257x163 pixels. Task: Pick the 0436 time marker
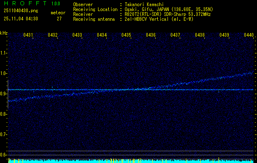(x=151, y=35)
